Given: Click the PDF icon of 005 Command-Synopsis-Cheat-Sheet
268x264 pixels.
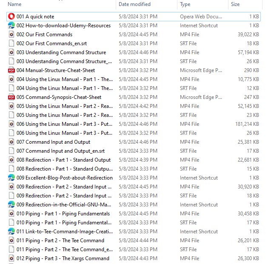Looking at the screenshot, I should (11, 97).
